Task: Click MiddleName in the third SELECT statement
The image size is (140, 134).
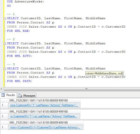Action: (x=96, y=69)
